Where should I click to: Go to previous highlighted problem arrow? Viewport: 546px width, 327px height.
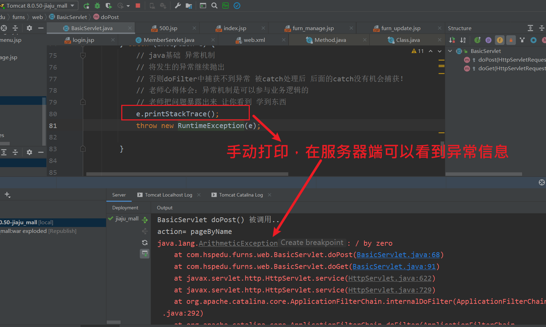(x=431, y=51)
